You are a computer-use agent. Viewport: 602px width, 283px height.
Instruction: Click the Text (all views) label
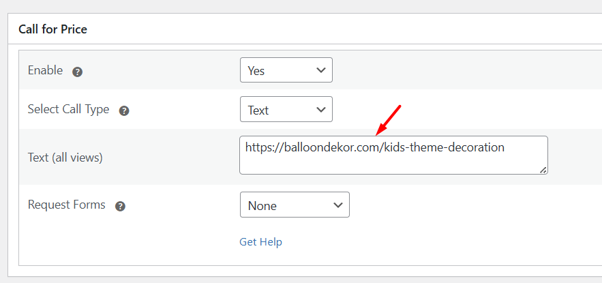(x=65, y=158)
